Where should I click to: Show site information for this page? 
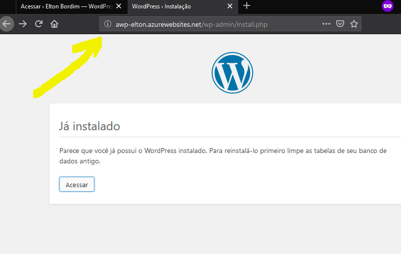pyautogui.click(x=108, y=24)
